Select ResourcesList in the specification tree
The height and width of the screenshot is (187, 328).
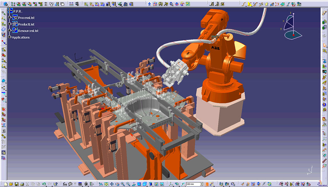click(28, 31)
